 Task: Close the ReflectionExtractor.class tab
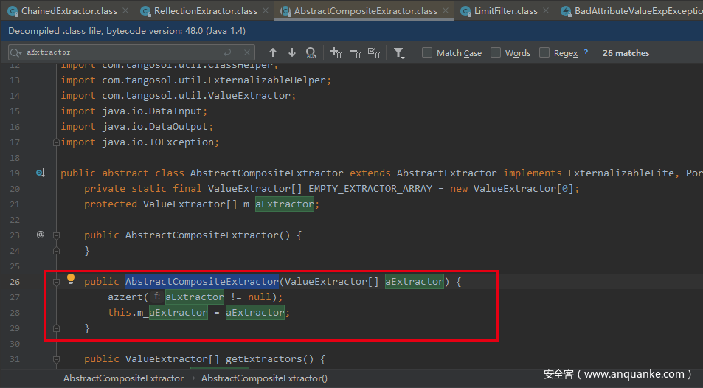267,11
